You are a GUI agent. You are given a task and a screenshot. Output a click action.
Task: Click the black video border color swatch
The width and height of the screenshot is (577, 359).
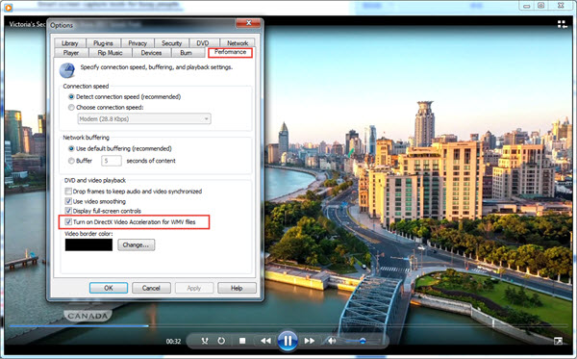[88, 244]
